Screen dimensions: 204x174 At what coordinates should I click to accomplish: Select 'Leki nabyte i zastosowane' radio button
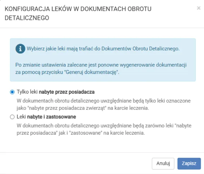pos(12,117)
